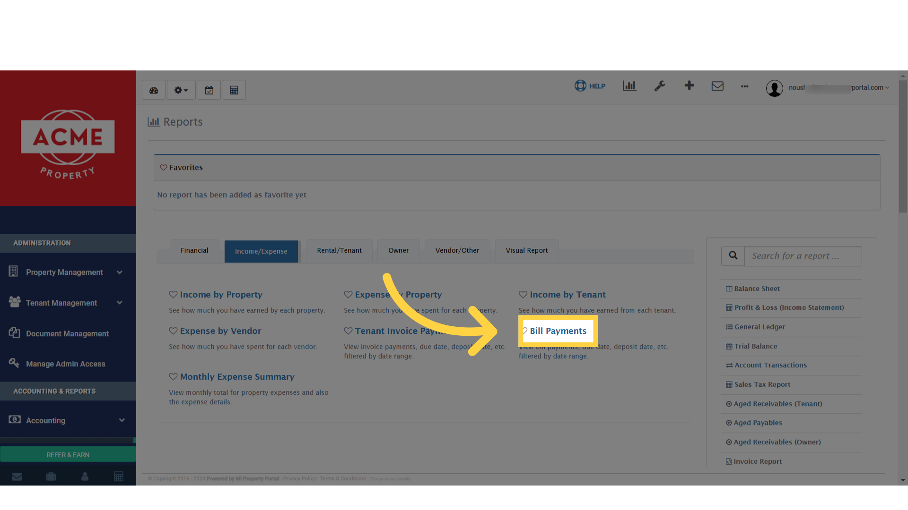Click the user avatar icon
Screen dimensions: 908x510
point(775,88)
